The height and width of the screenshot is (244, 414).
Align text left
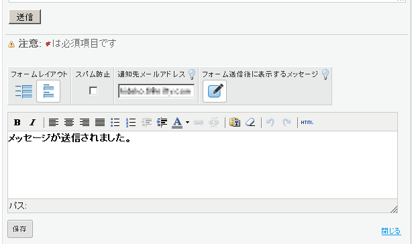(x=54, y=123)
